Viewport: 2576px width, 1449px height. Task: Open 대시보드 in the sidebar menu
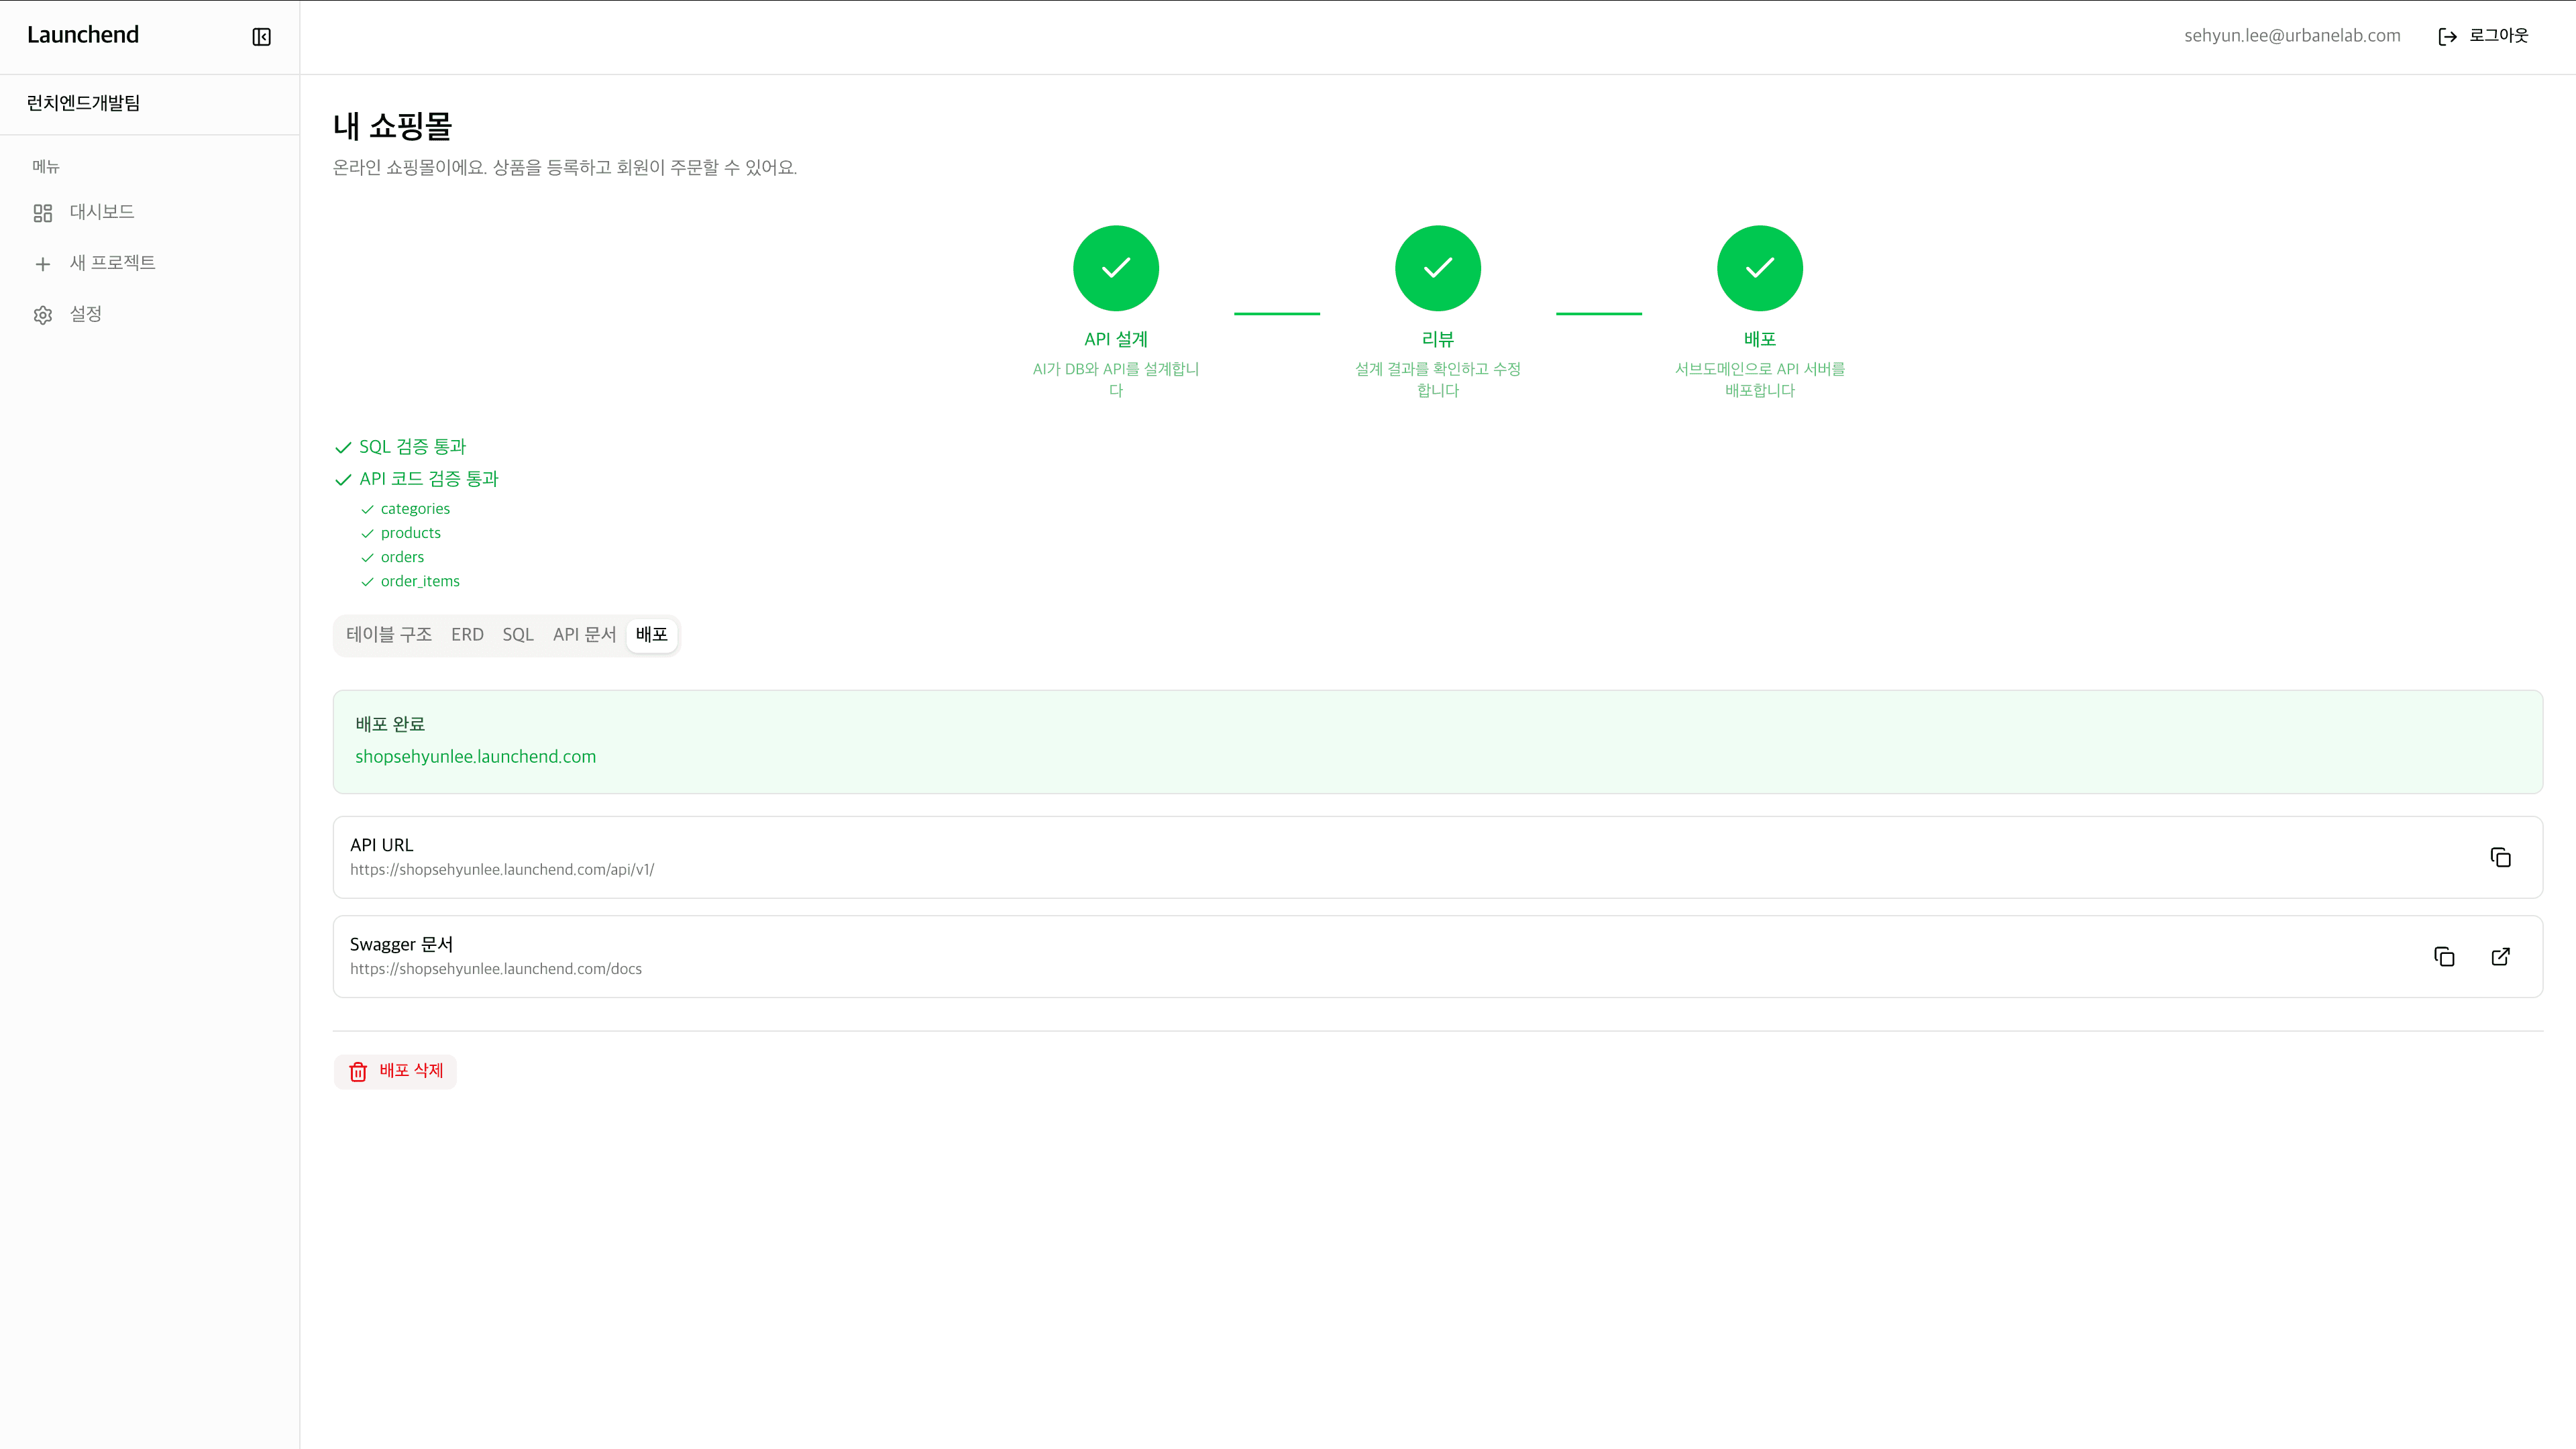point(150,212)
